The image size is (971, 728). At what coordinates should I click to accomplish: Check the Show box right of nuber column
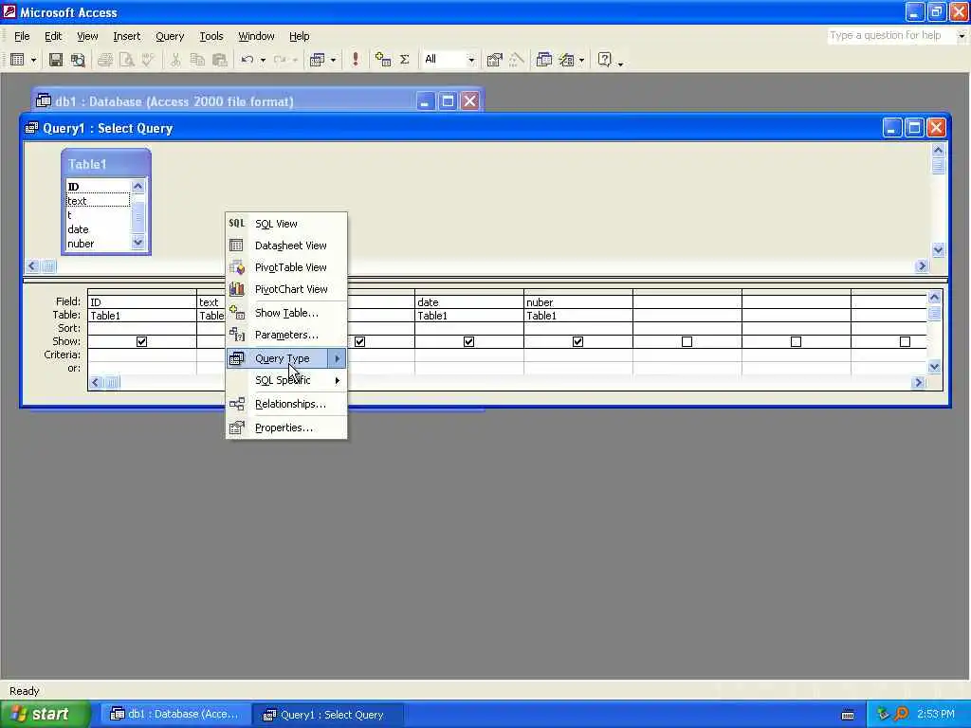[687, 341]
